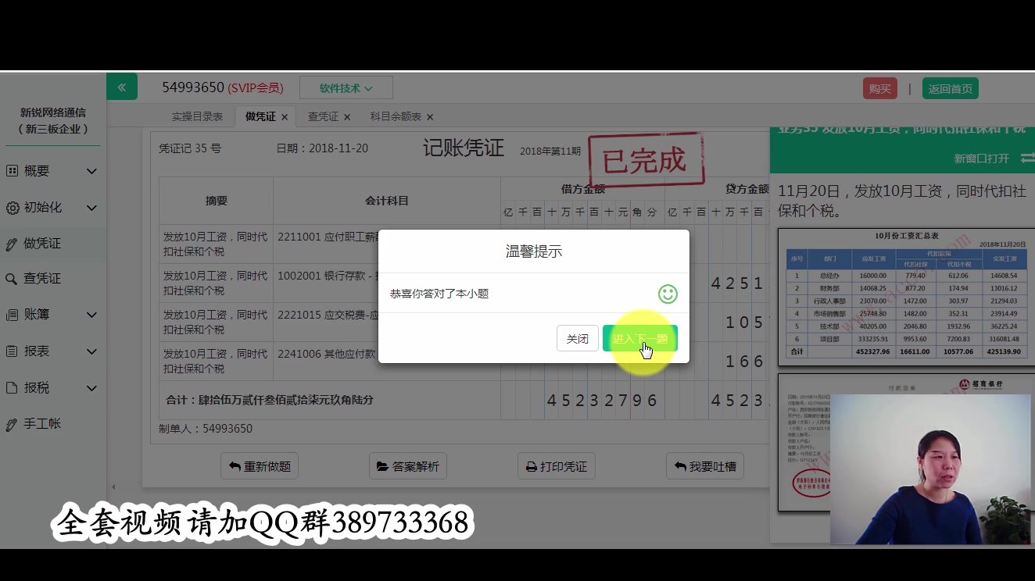The height and width of the screenshot is (581, 1035).
Task: Click the 查凭证 magnifier icon
Action: 12,279
